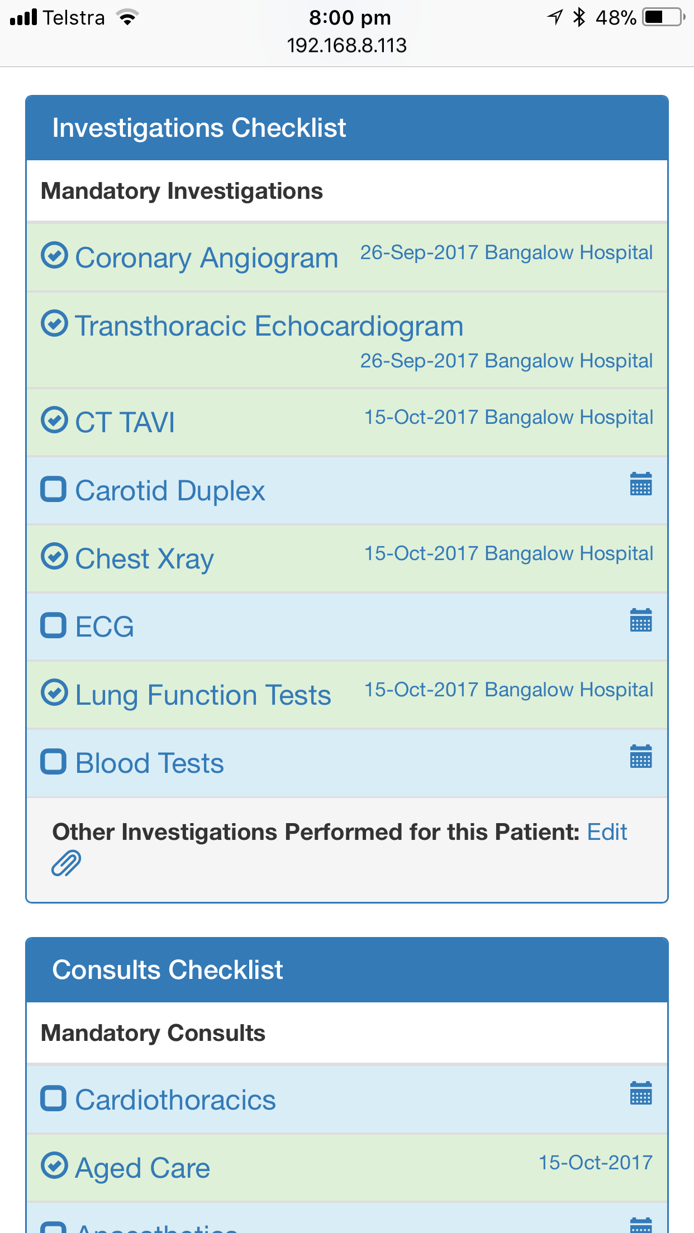Mark Blood Tests checkbox as done
The image size is (694, 1233).
click(x=54, y=762)
